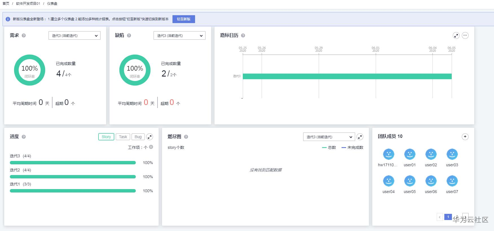Viewport: 494px width, 231px height.
Task: Click avatar of member user04
Action: pyautogui.click(x=388, y=181)
